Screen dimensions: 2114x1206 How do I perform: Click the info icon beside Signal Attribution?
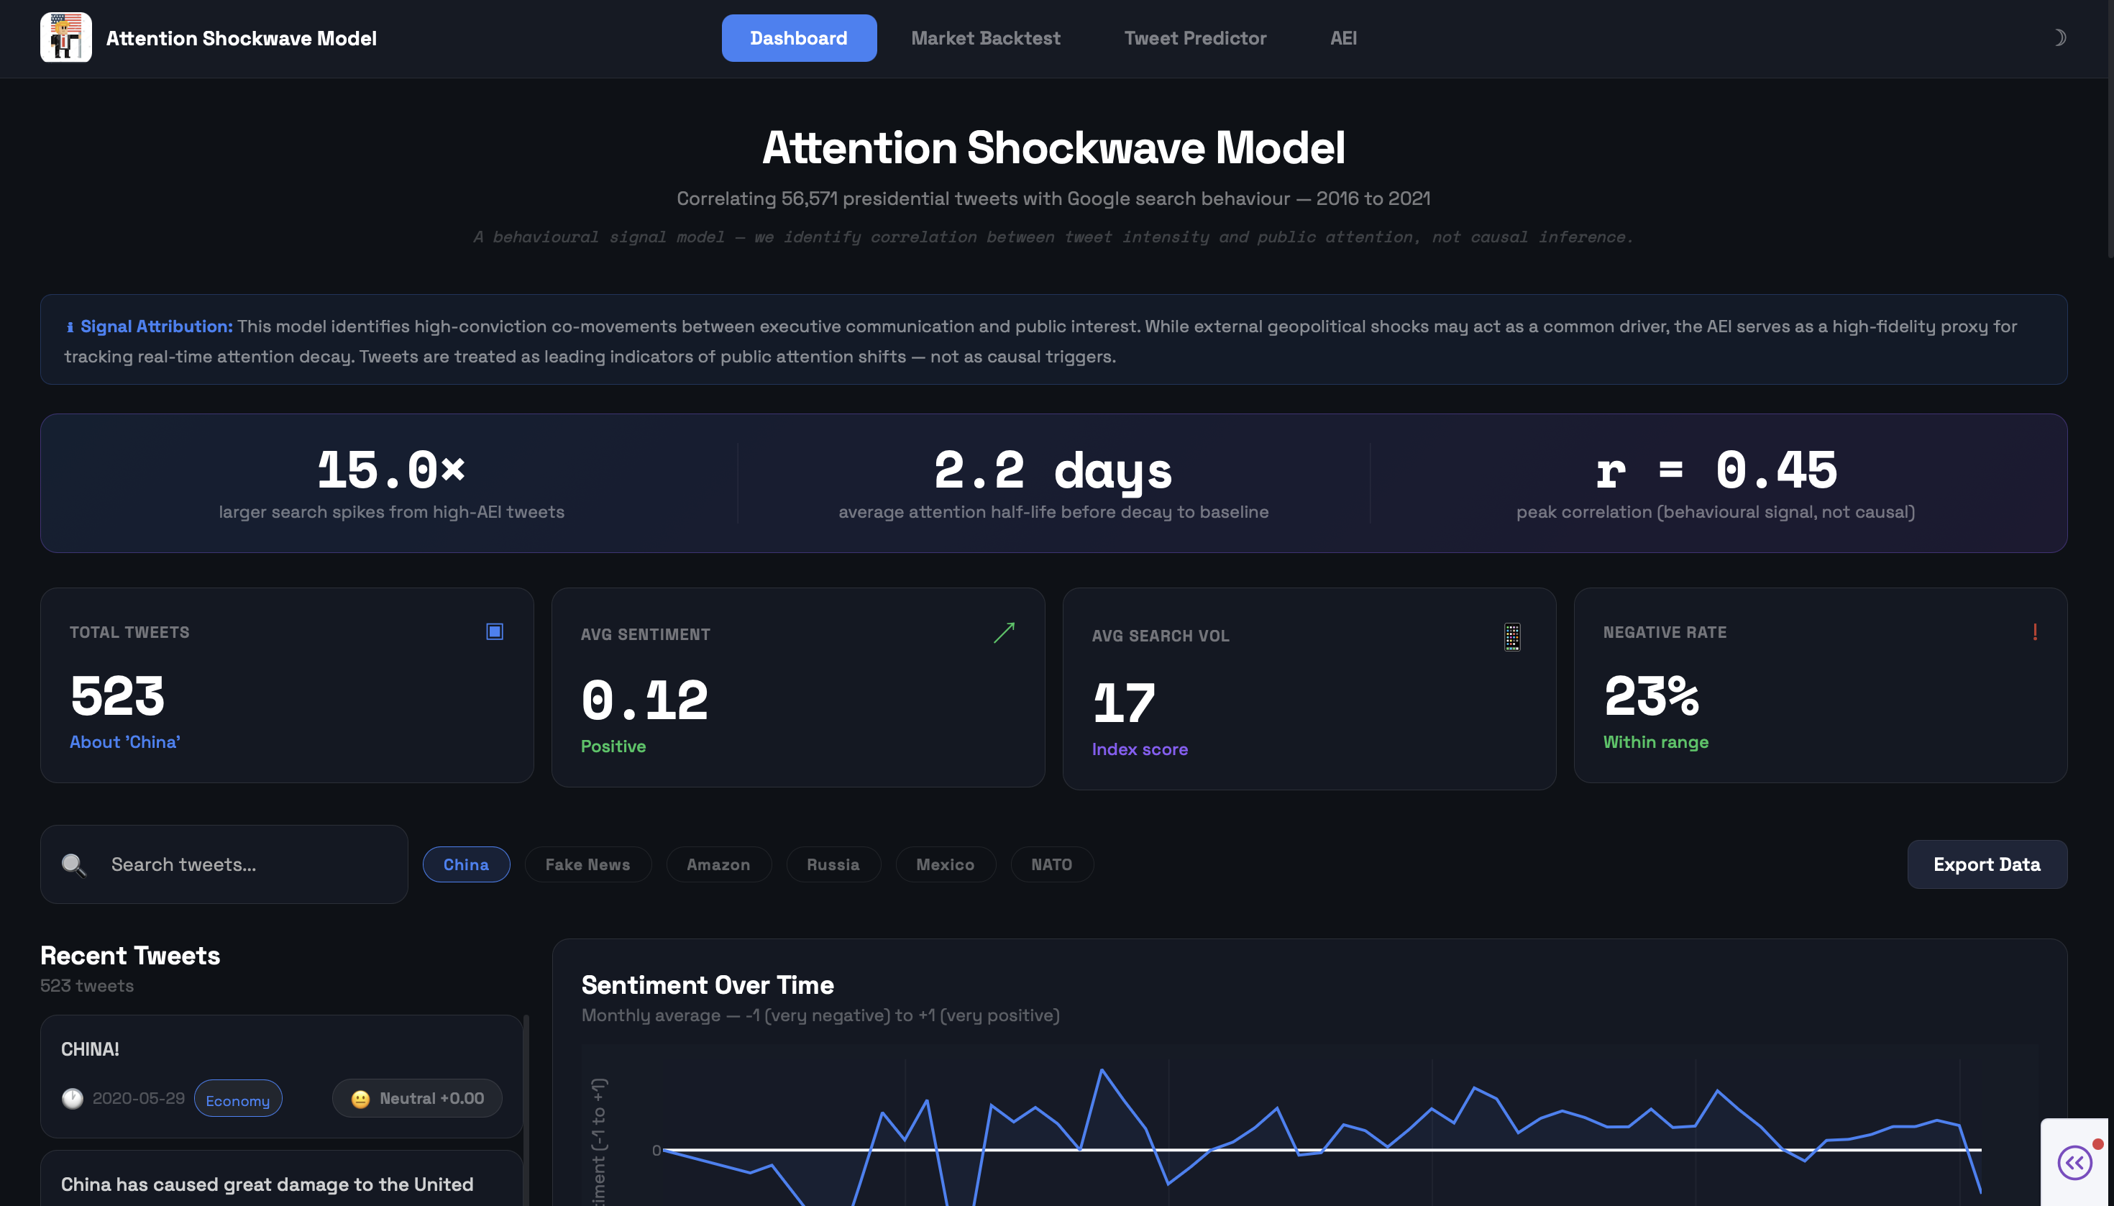click(70, 327)
